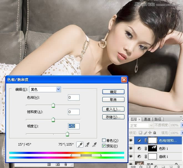Select the add-to-sample eyedropper

87,144
